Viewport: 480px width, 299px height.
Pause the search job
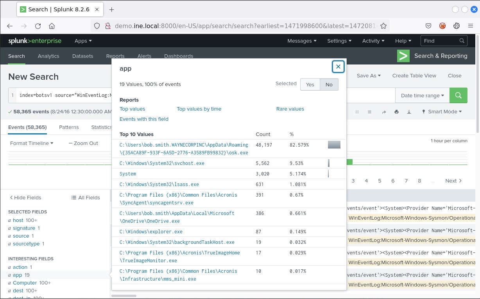(x=357, y=112)
